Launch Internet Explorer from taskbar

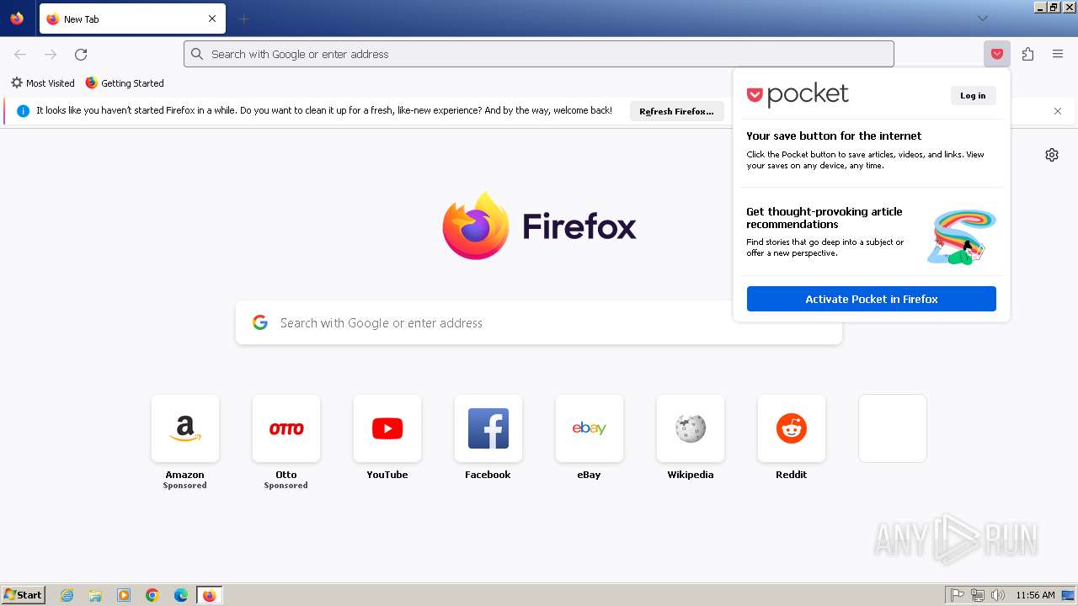67,595
